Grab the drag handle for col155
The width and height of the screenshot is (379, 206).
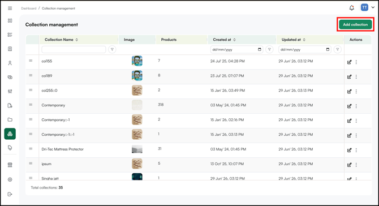tap(31, 61)
